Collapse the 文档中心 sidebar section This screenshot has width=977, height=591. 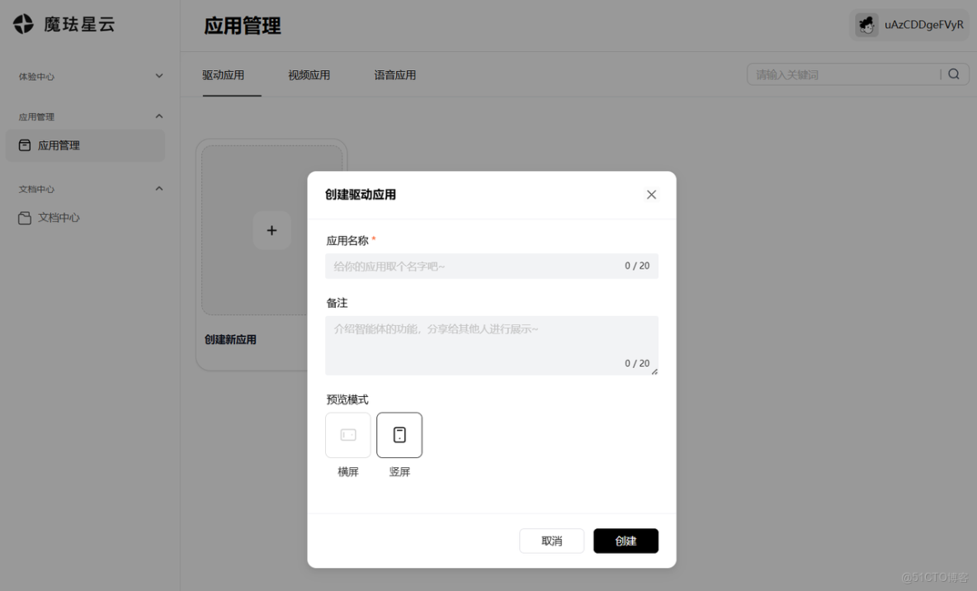coord(158,189)
